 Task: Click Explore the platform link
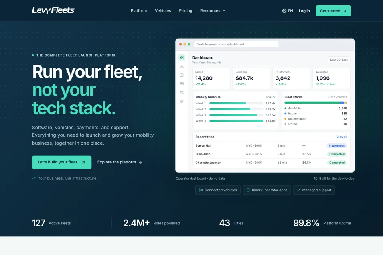120,162
